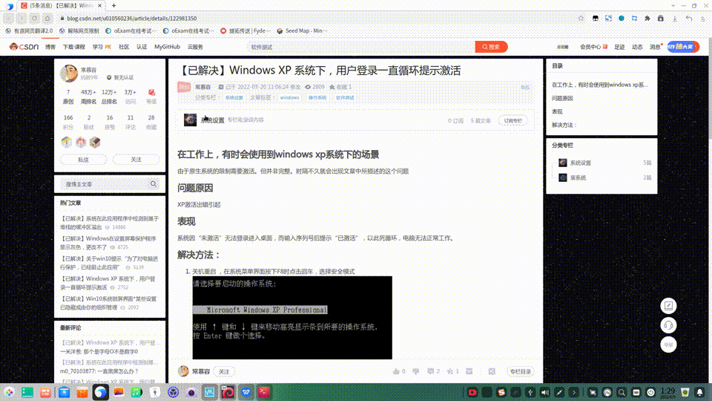This screenshot has width=712, height=401.
Task: Click the 创作 button in header
Action: coord(683,47)
